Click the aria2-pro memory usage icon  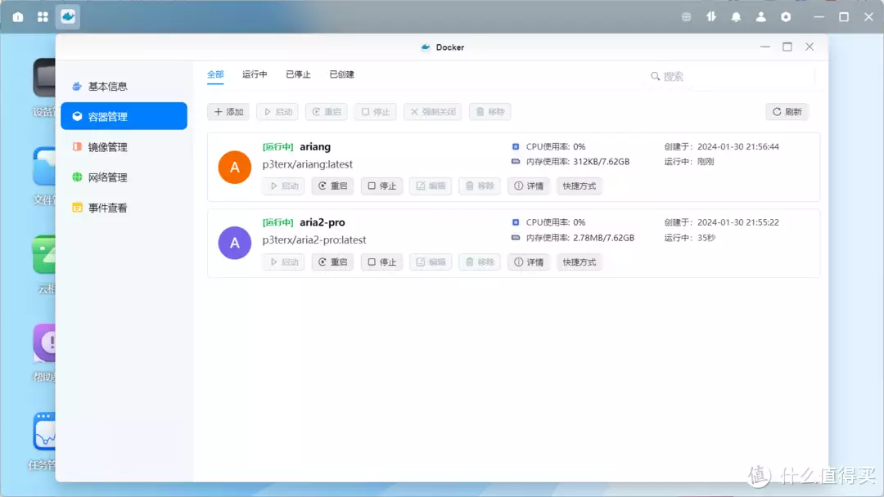[516, 238]
